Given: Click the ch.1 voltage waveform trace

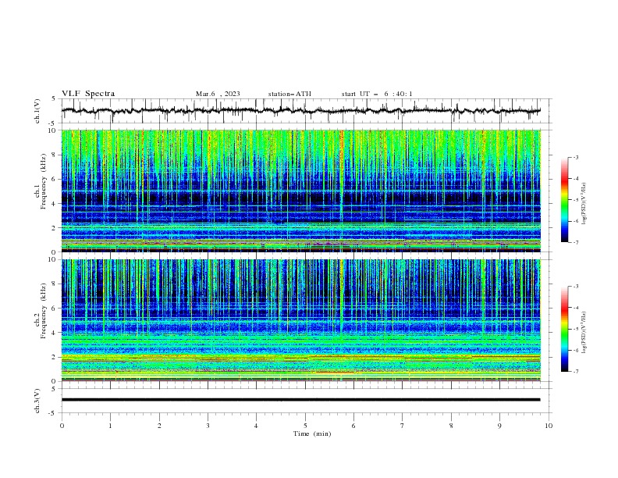Looking at the screenshot, I should (x=300, y=111).
